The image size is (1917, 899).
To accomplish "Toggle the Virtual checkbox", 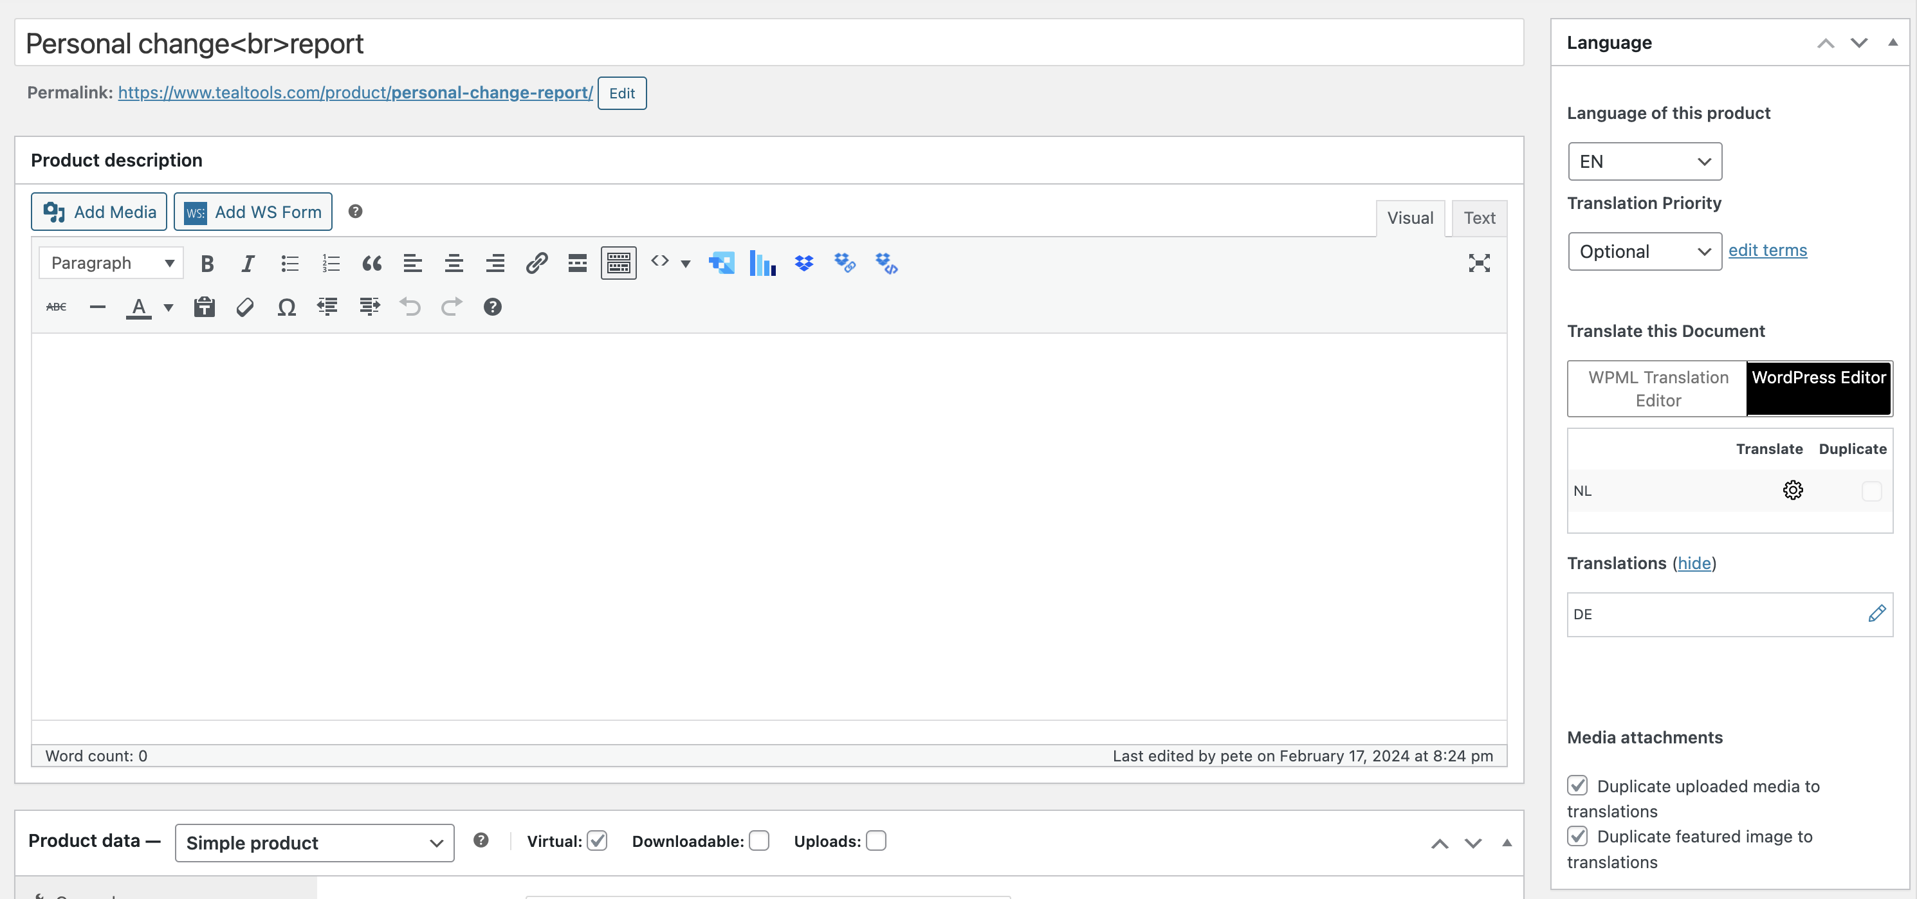I will coord(598,841).
